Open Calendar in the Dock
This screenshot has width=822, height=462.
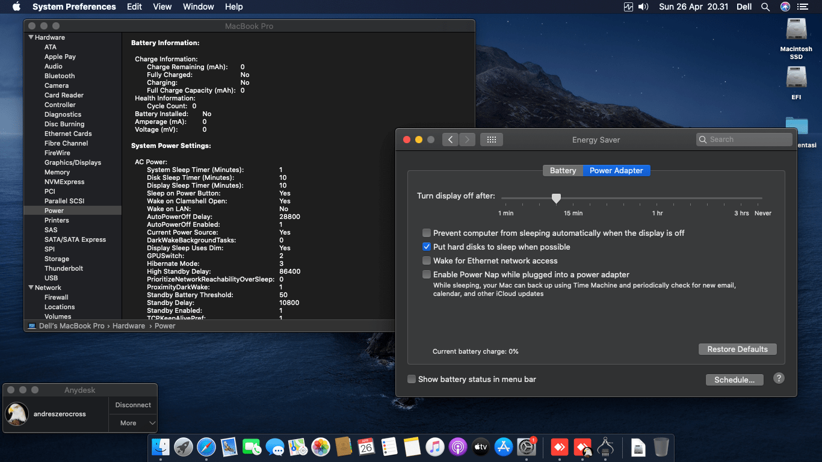pyautogui.click(x=366, y=446)
